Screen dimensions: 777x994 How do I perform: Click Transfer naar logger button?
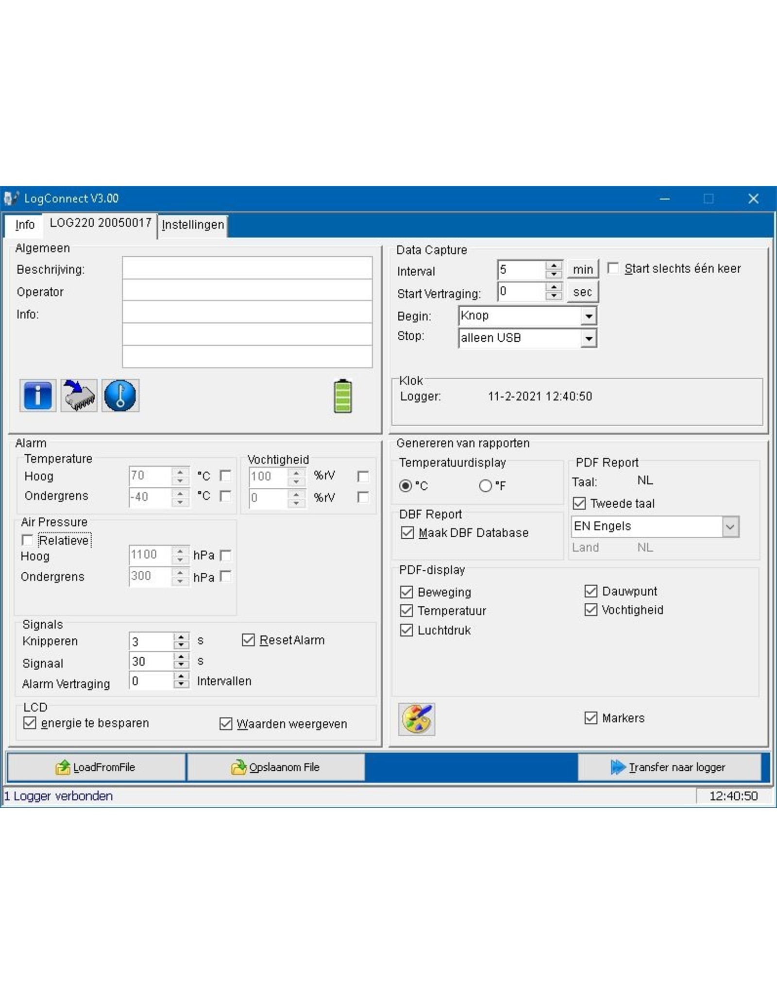669,767
